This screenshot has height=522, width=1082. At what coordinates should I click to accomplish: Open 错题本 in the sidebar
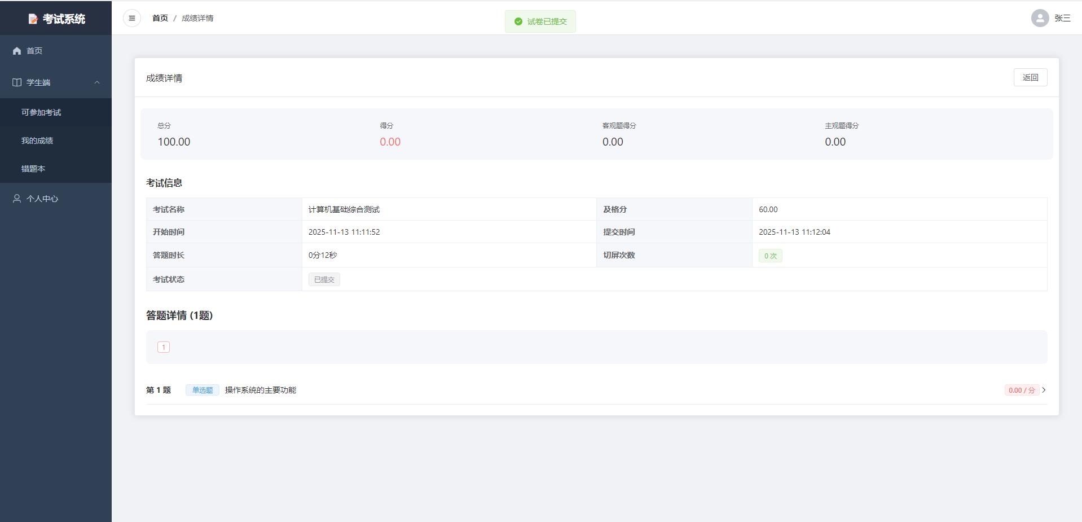coord(33,169)
